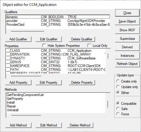Select the __NAMESPACE property row

[x=56, y=66]
